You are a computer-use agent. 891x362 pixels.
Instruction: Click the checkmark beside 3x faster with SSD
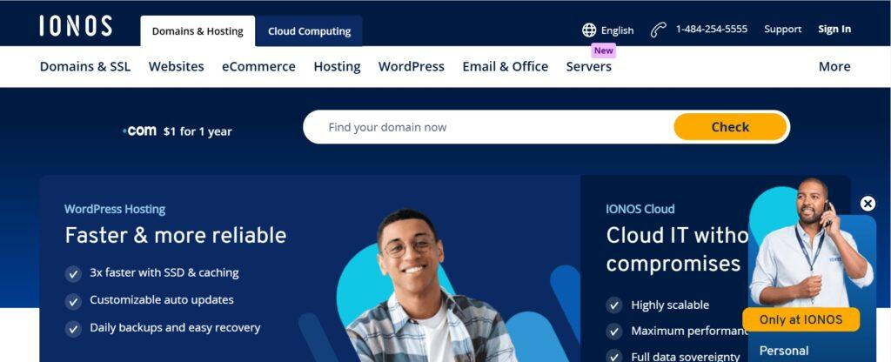(73, 274)
